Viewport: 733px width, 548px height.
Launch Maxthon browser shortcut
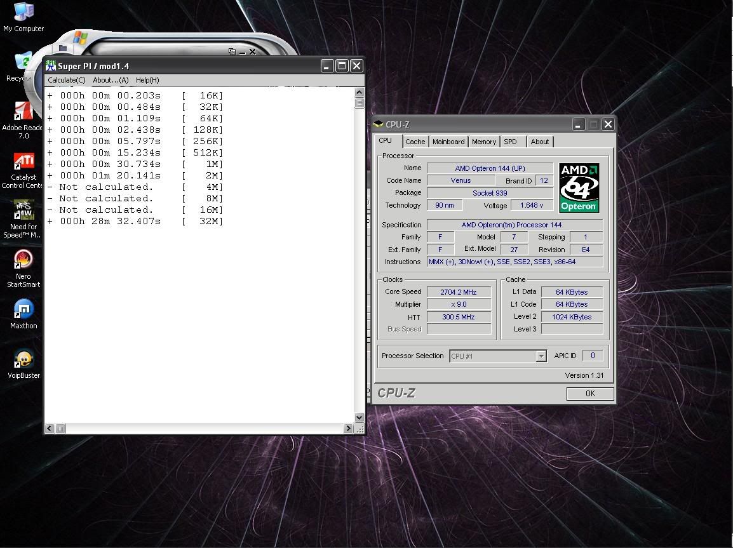[x=24, y=314]
